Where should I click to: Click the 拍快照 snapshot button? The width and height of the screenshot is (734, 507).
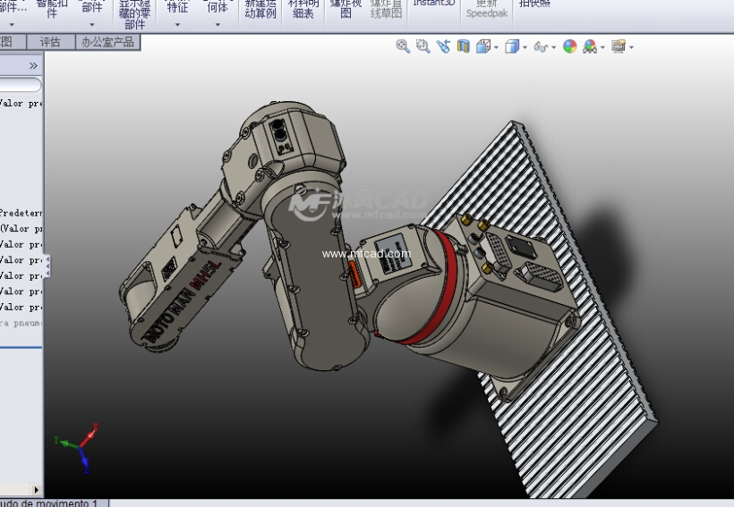[535, 4]
